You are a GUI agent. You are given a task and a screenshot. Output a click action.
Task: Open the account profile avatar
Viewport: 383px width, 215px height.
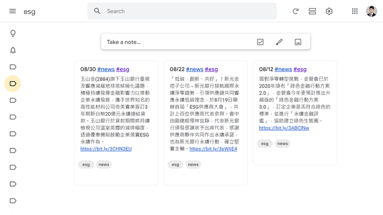click(x=371, y=11)
